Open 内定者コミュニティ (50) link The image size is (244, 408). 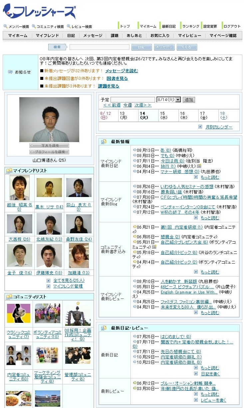[x=19, y=377]
